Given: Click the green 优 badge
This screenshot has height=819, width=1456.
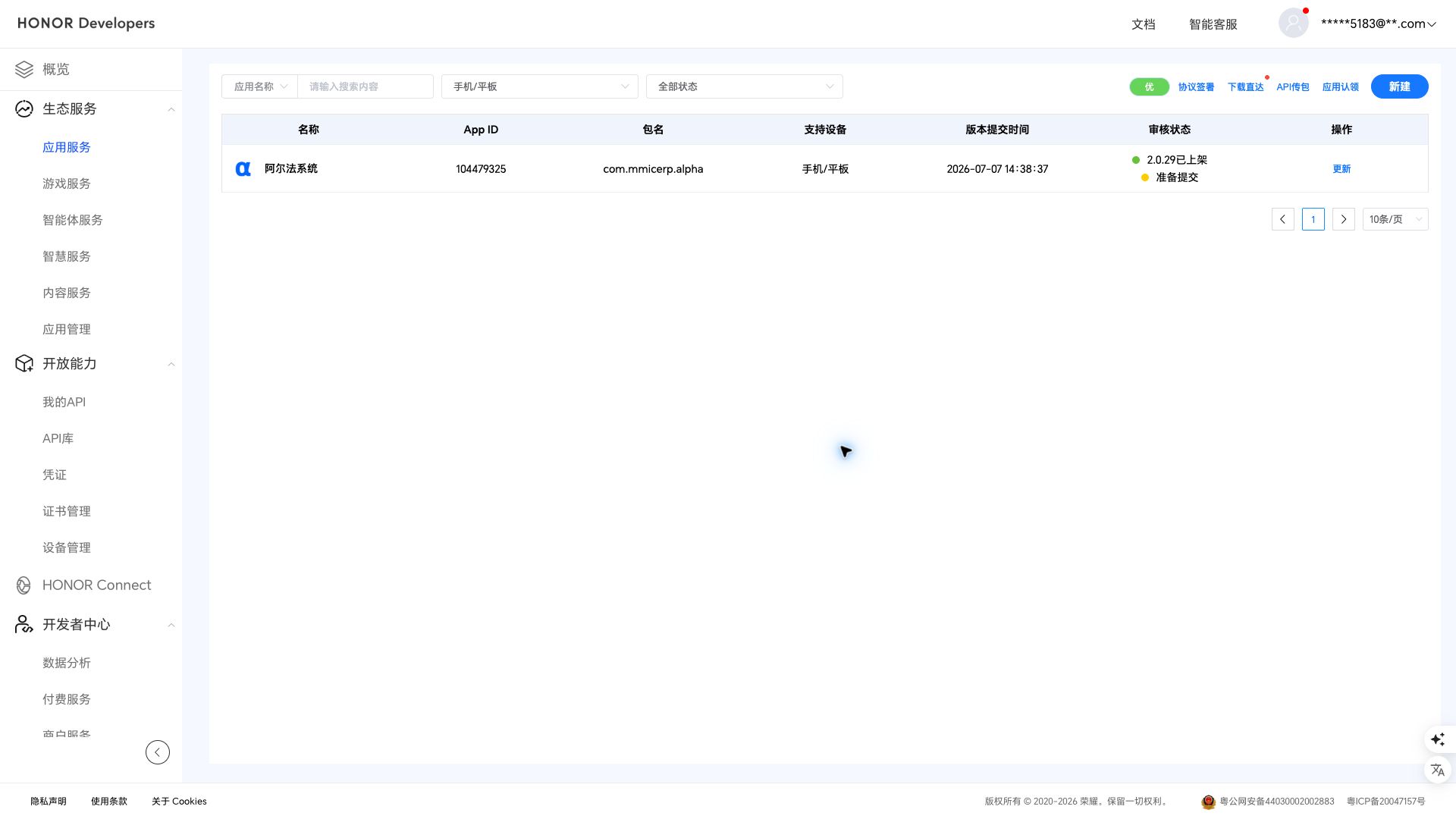Looking at the screenshot, I should pos(1149,86).
